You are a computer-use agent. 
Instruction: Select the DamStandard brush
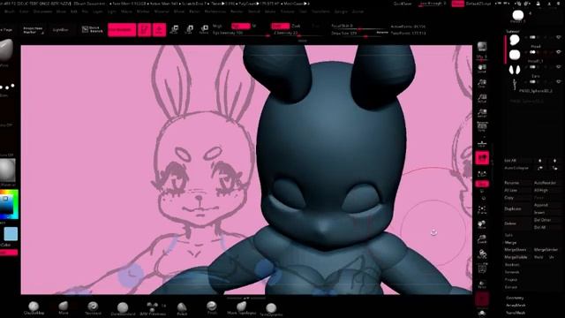coord(123,308)
